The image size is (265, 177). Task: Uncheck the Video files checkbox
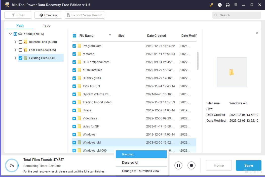pos(74,118)
